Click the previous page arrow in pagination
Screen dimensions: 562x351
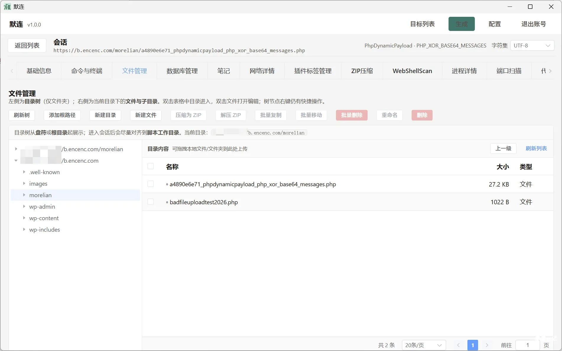[459, 345]
